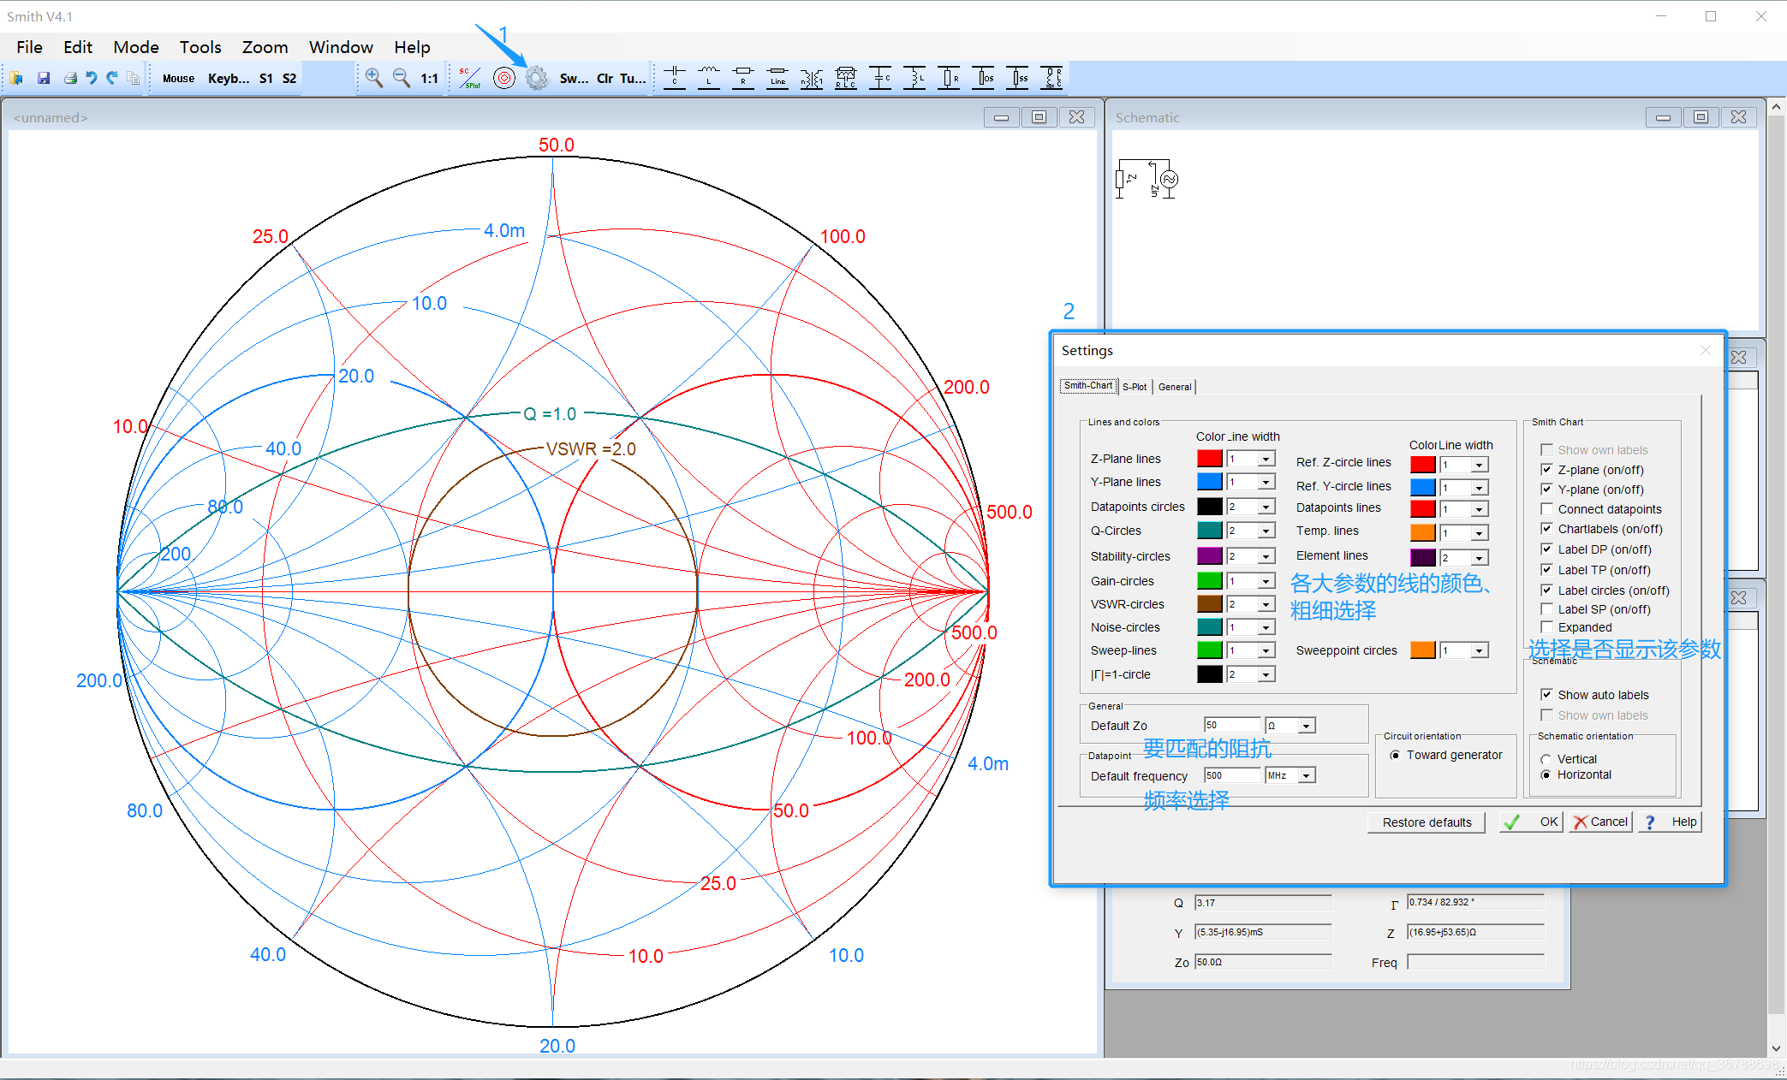
Task: Open the Tools menu
Action: point(200,47)
